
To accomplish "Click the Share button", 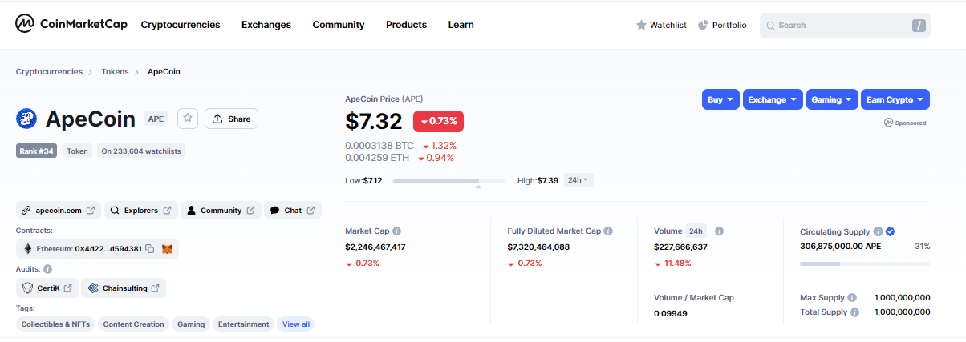I will [231, 119].
